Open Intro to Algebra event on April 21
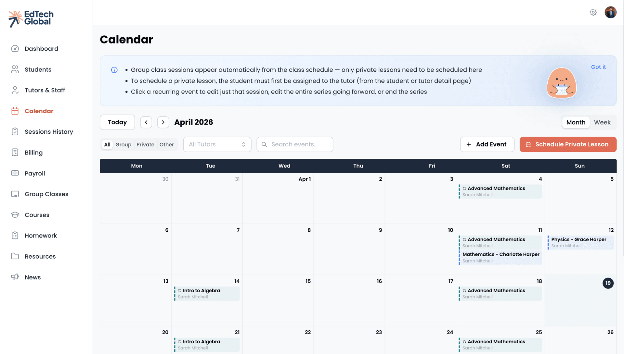The width and height of the screenshot is (624, 354). (207, 345)
